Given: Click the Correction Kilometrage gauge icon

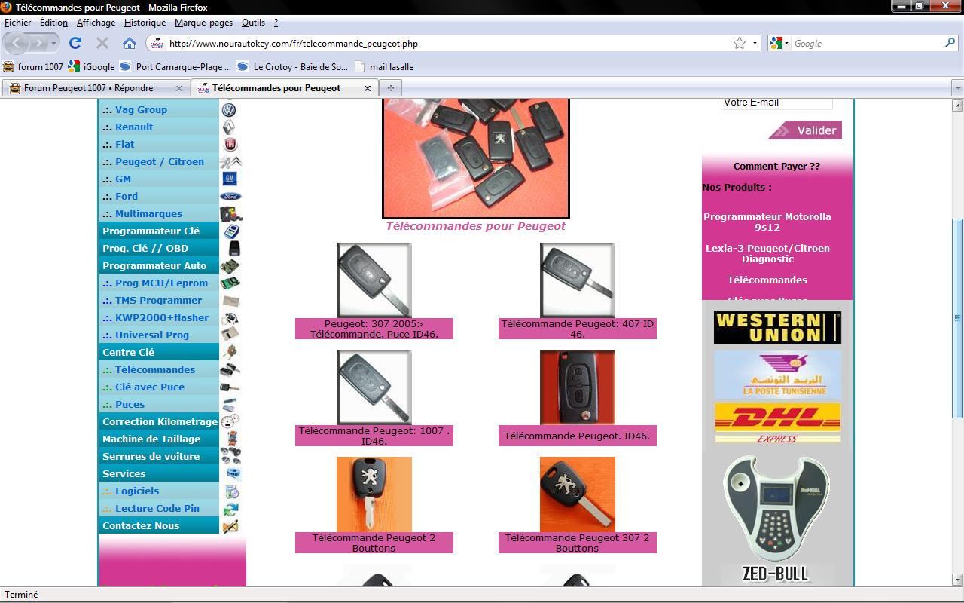Looking at the screenshot, I should [x=230, y=421].
